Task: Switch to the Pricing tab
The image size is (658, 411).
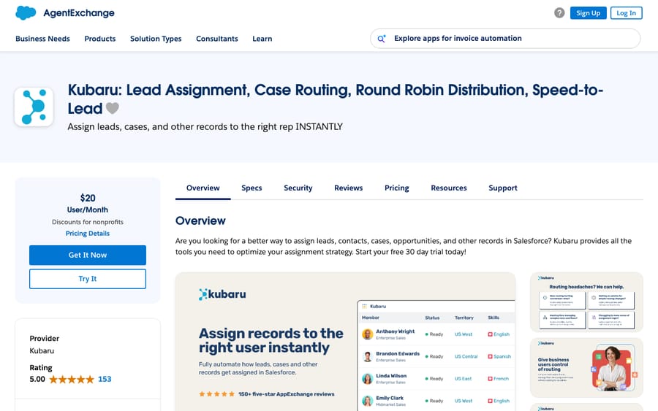Action: pyautogui.click(x=396, y=188)
